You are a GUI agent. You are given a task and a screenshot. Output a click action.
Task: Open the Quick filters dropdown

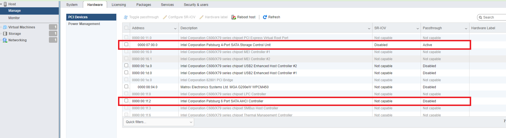159,122
